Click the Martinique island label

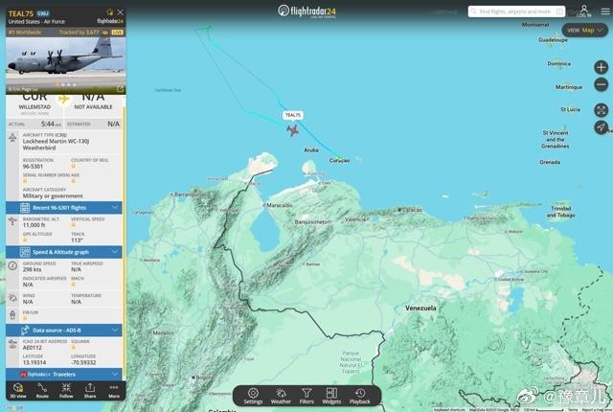point(569,87)
